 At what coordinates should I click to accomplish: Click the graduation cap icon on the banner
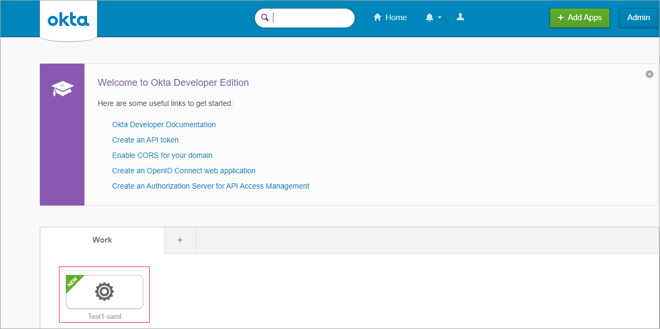[62, 88]
